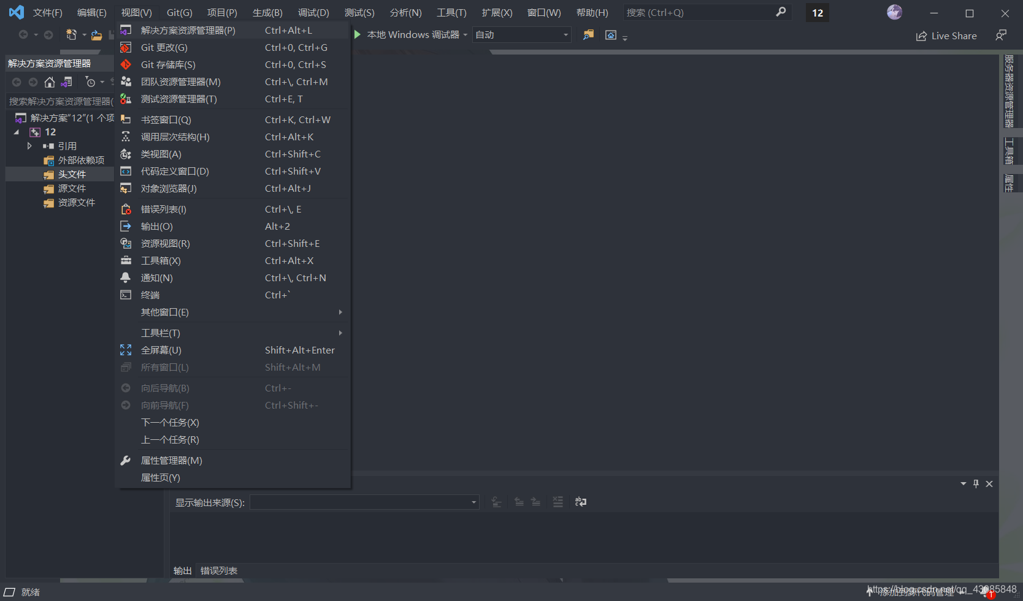This screenshot has height=601, width=1023.
Task: Expand the 其他窗口(E) submenu
Action: point(233,312)
